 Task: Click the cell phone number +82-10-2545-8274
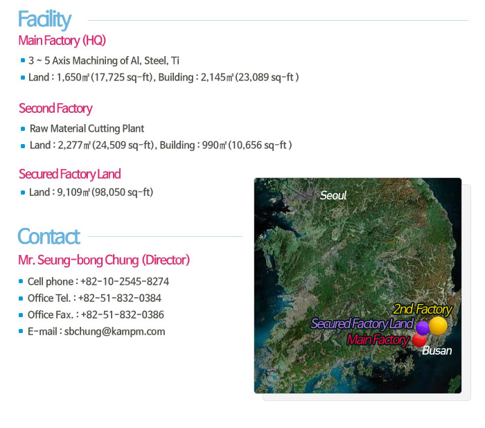(x=125, y=281)
